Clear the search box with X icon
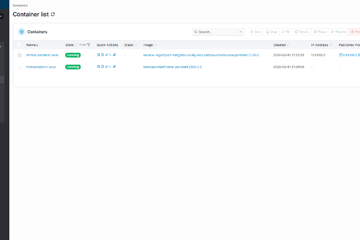This screenshot has width=360, height=240. (241, 32)
